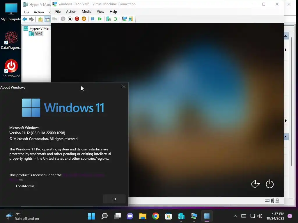
Task: Collapse the lower Actions section with the up arrow
Action: pyautogui.click(x=286, y=136)
